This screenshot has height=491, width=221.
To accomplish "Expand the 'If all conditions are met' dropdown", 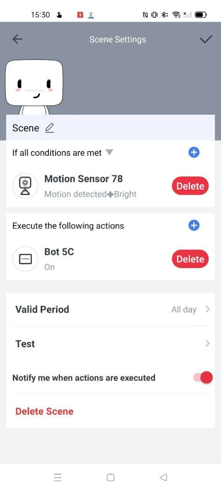I will click(x=109, y=153).
